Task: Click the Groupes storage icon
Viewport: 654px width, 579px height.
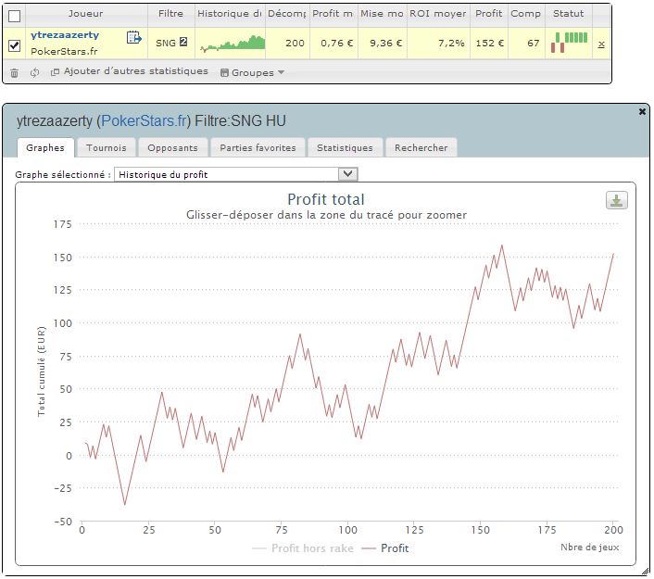Action: (224, 72)
